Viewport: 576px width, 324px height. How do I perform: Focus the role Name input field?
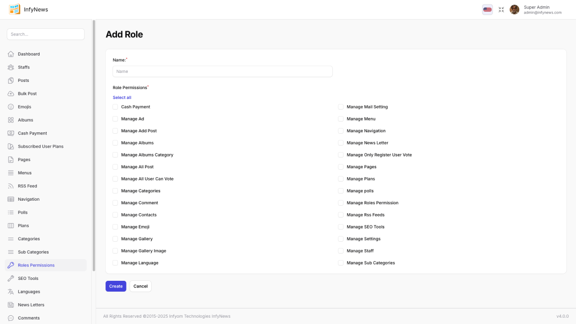point(222,72)
